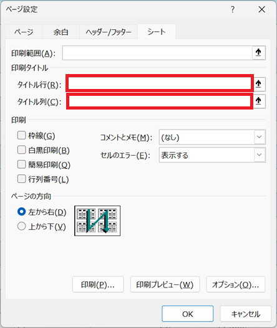Click the page order preview diagram

(97, 221)
